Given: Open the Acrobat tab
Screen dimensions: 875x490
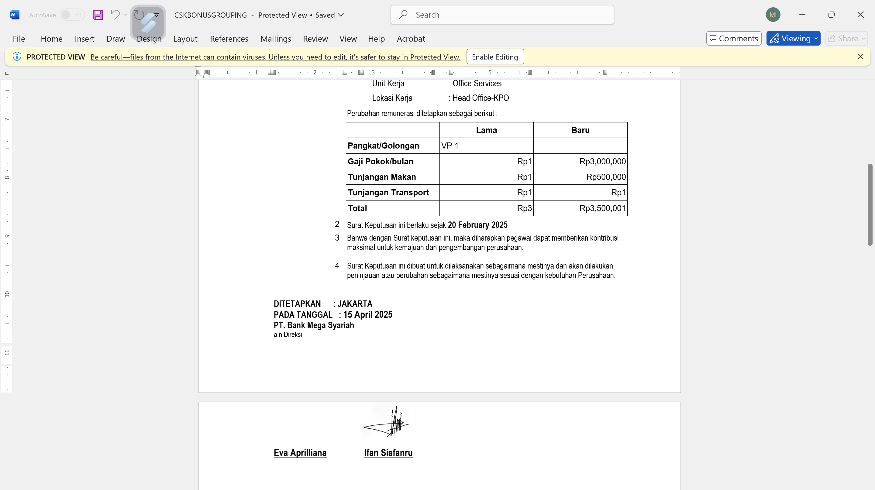Looking at the screenshot, I should (x=411, y=39).
